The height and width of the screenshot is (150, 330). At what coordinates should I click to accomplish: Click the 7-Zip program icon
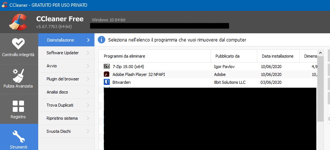[107, 67]
